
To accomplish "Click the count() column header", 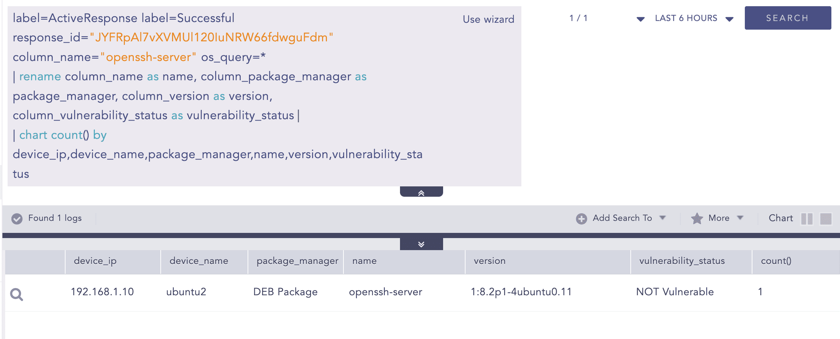I will pos(776,261).
